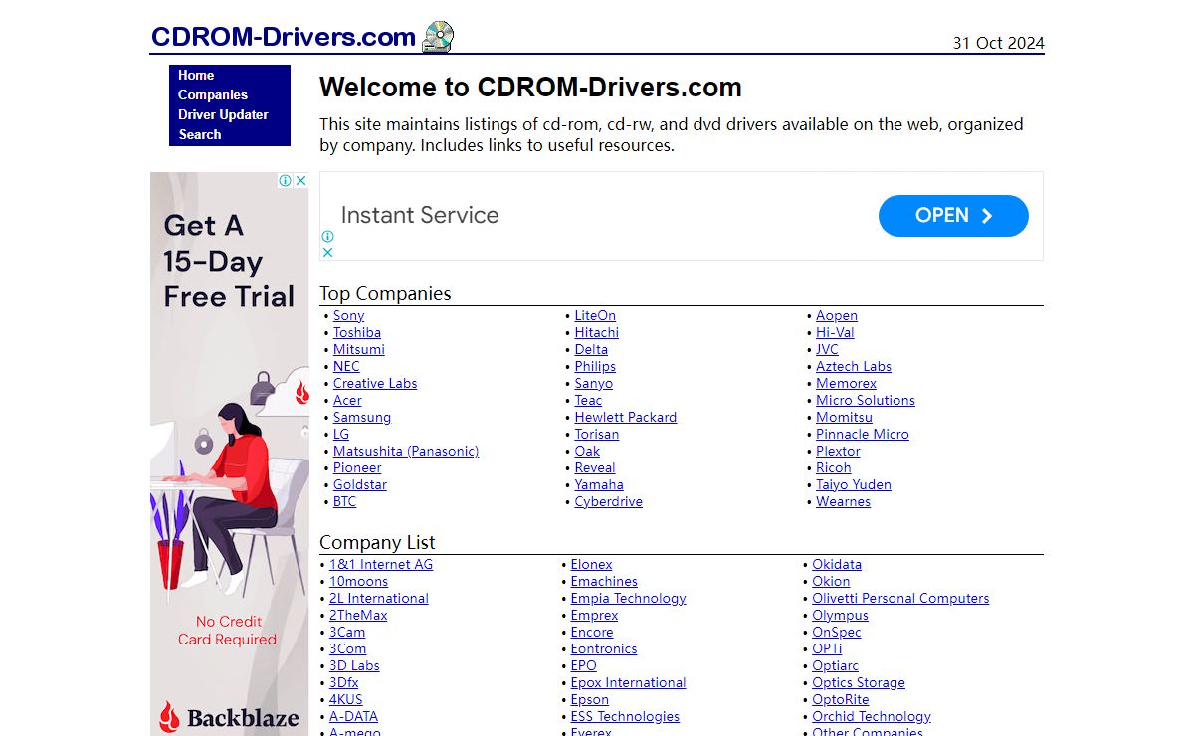1194x736 pixels.
Task: Open the Matsushita (Panasonic) link
Action: pos(406,451)
